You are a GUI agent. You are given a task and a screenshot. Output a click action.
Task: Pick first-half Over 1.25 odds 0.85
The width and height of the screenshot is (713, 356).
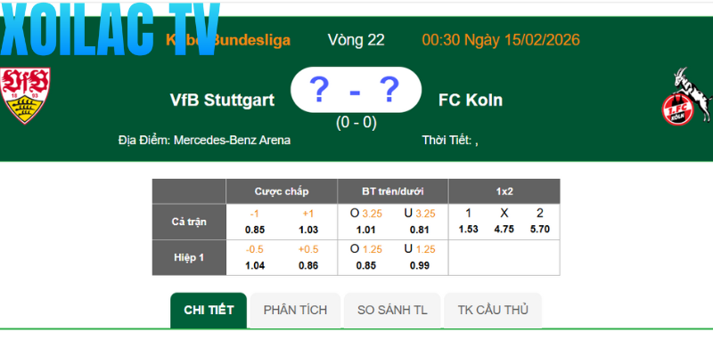point(366,265)
